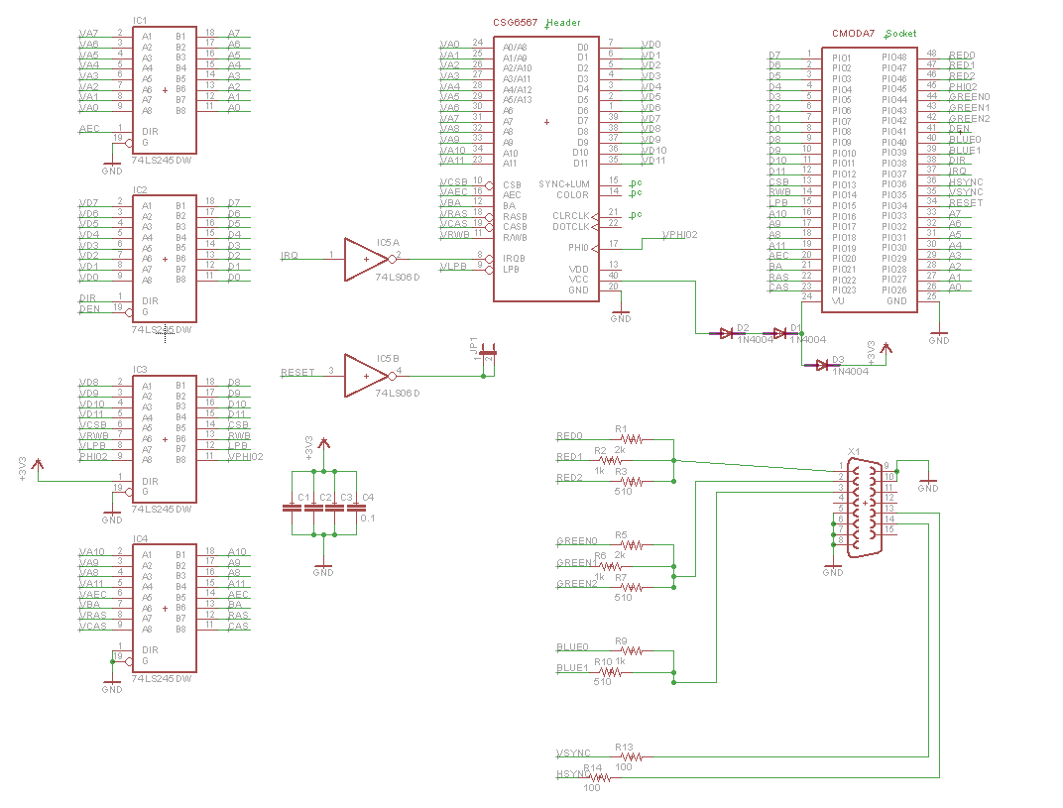
Task: Select the CSG6567 header chip body
Action: 546,167
